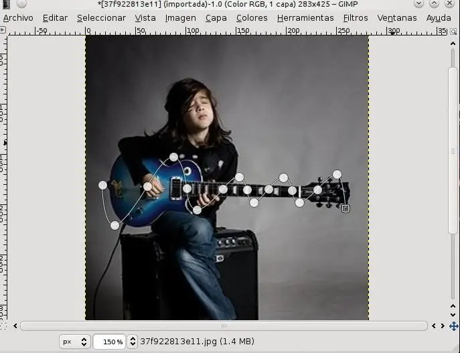The width and height of the screenshot is (460, 353).
Task: Click the scroll up arrow at top
Action: [x=453, y=44]
